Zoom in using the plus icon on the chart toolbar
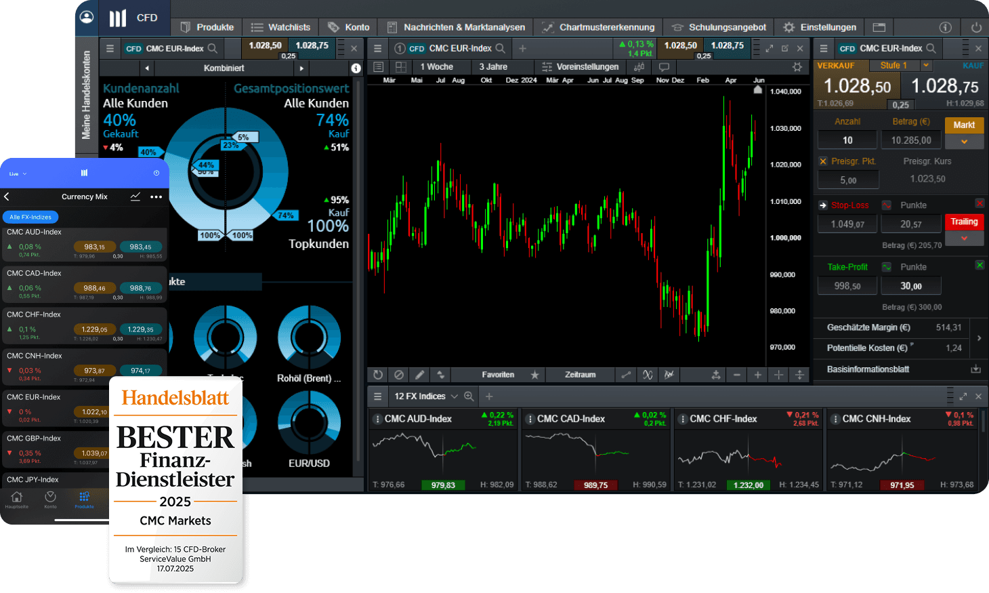The height and width of the screenshot is (593, 989). coord(757,375)
